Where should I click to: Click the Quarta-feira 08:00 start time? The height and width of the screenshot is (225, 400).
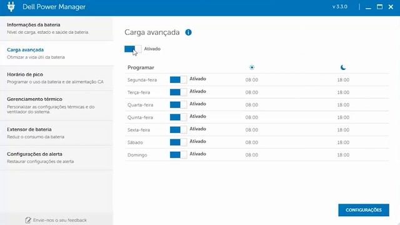tap(252, 105)
